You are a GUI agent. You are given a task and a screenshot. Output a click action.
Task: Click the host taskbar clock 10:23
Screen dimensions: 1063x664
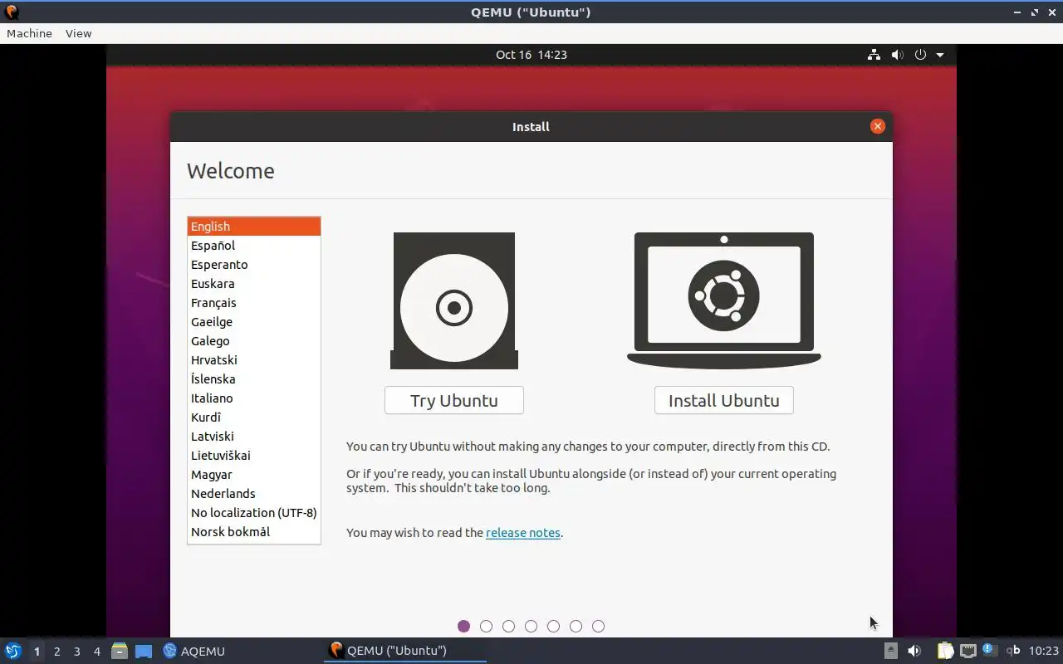click(x=1044, y=651)
